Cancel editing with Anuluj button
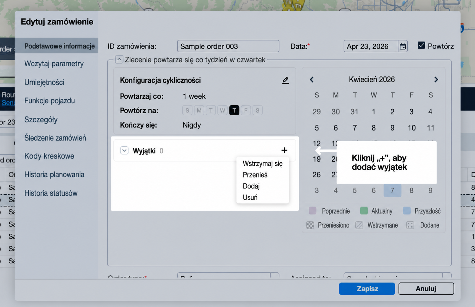The height and width of the screenshot is (307, 475). [x=426, y=289]
